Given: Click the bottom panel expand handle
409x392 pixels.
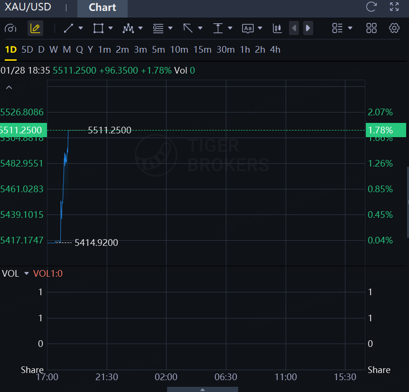Looking at the screenshot, I should [x=203, y=389].
